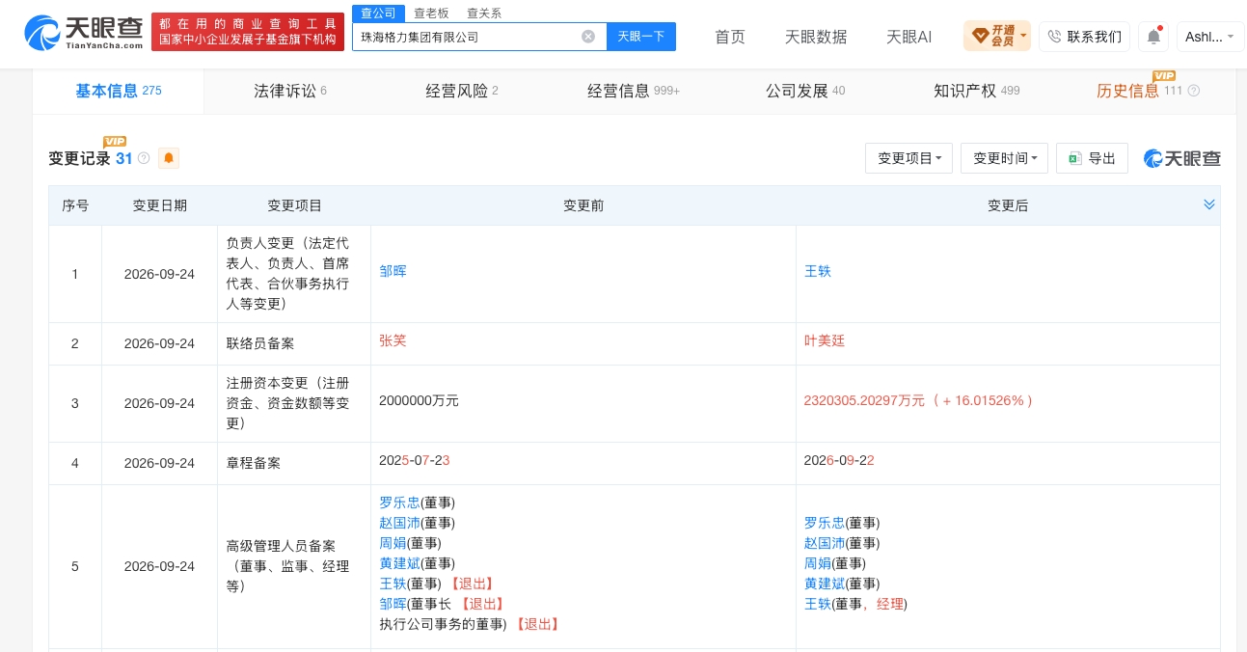Viewport: 1247px width, 652px height.
Task: Open 王轶(董事，经理) link in 变更后
Action: [817, 604]
